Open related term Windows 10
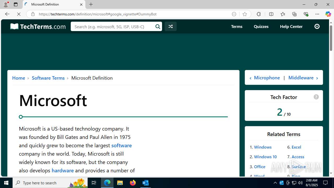Viewport: 334px width, 188px height. pos(265,157)
